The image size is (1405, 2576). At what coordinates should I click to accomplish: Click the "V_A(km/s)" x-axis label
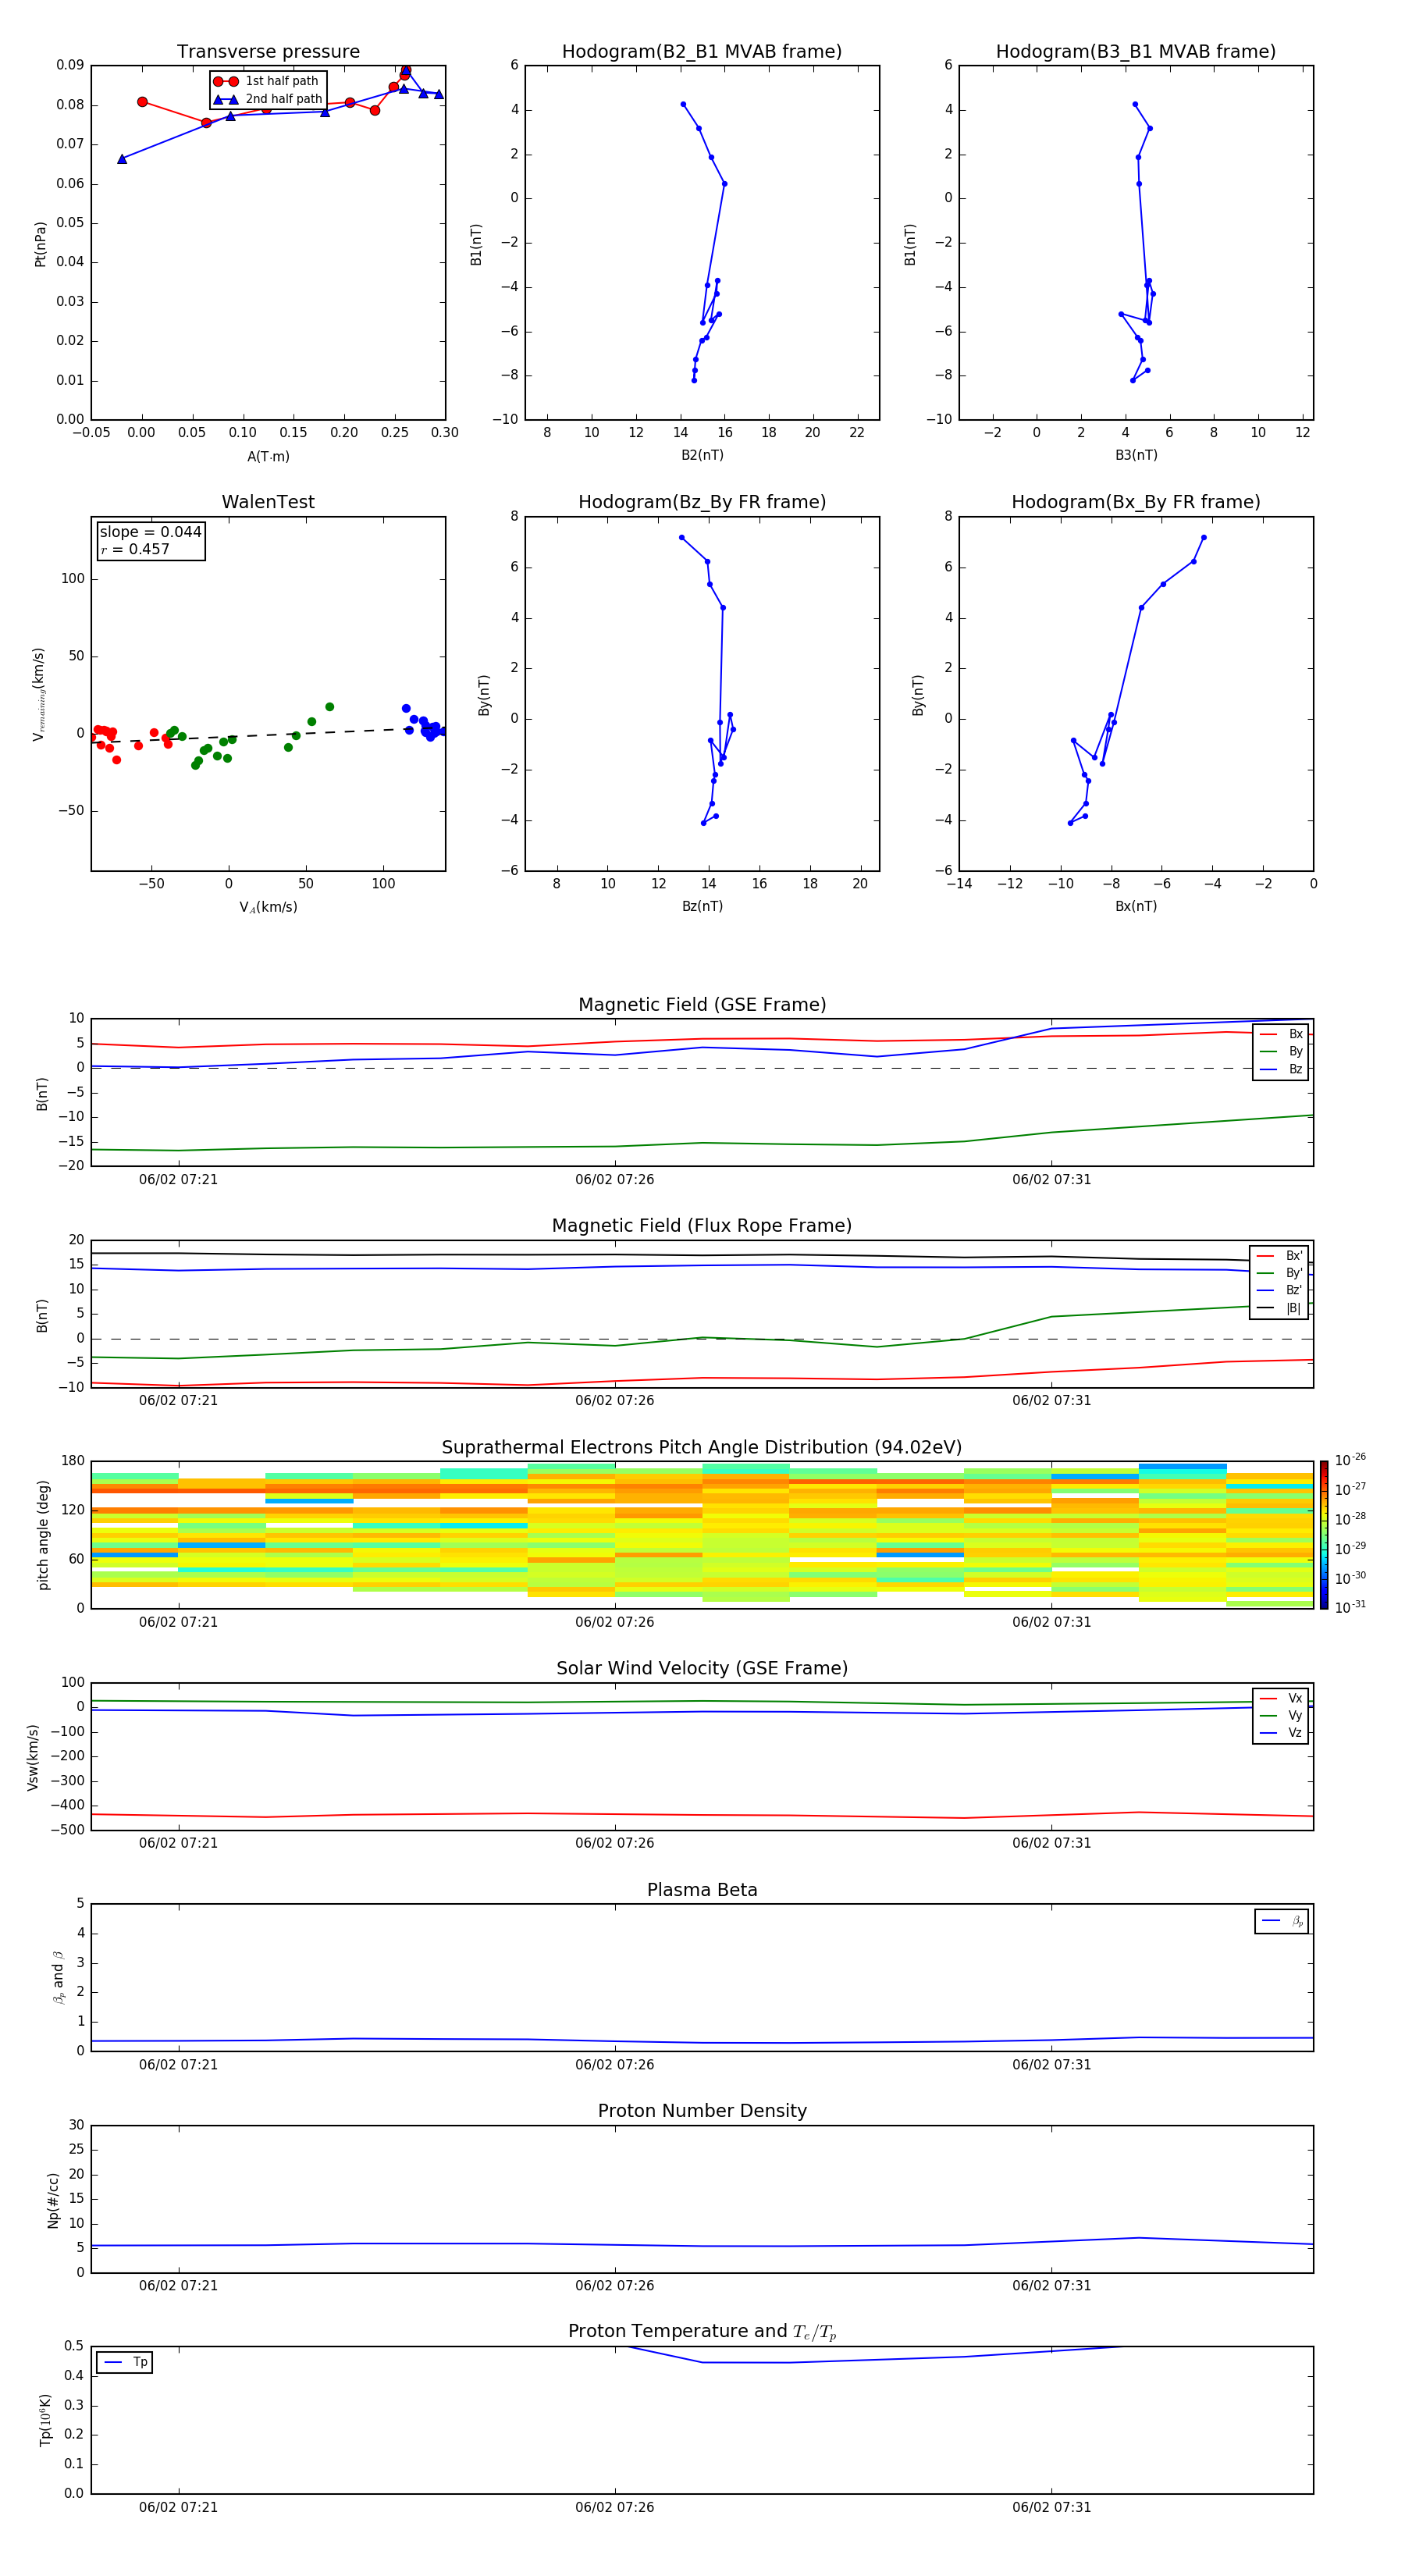268,907
